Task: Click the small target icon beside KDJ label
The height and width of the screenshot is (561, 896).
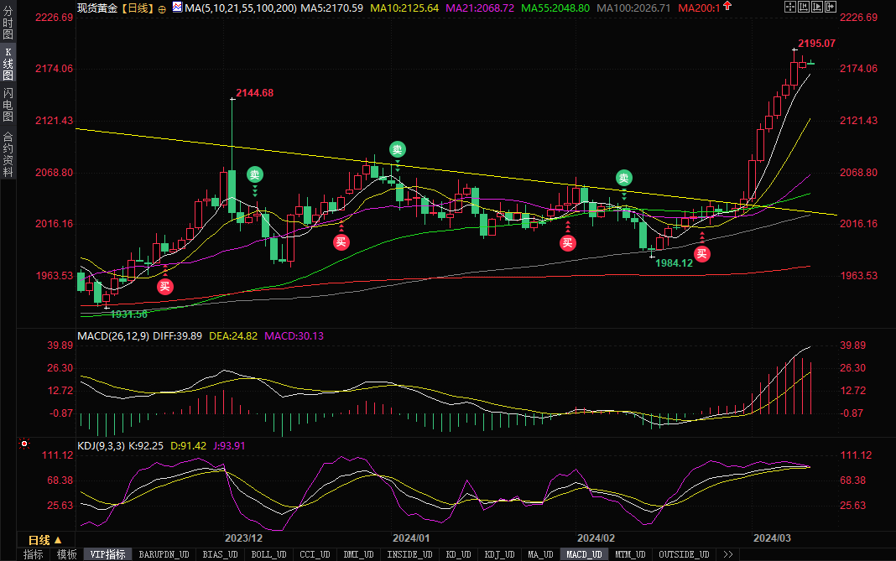Action: tap(24, 444)
